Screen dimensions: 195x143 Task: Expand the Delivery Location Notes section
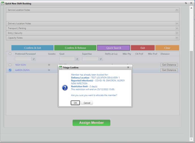(x=177, y=24)
